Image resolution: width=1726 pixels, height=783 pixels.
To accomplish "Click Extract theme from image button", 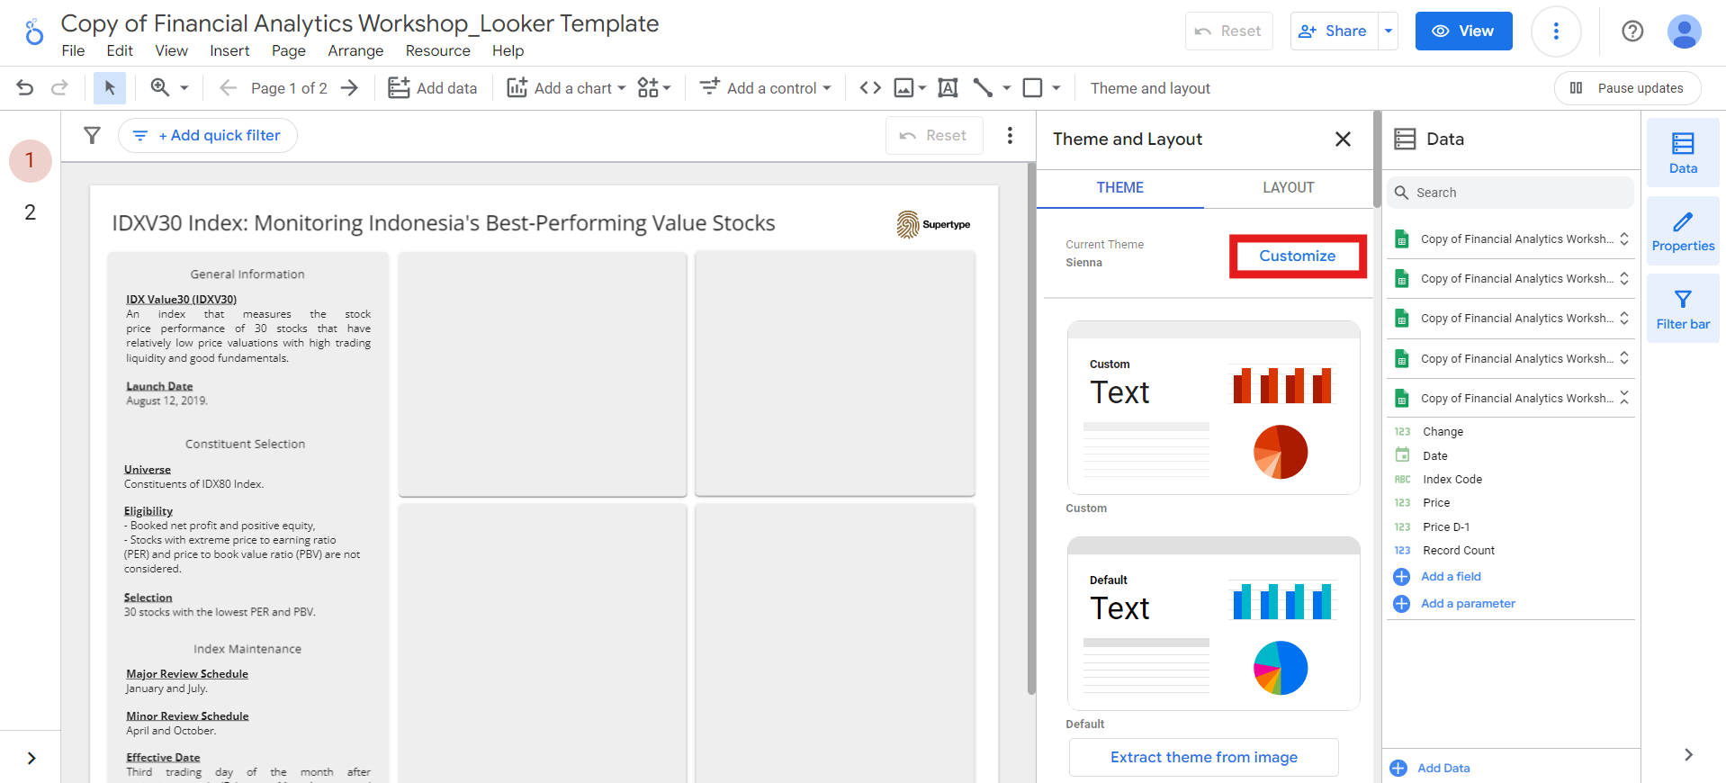I will [x=1203, y=758].
